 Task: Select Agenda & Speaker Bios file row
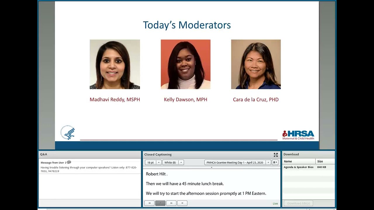coord(309,167)
